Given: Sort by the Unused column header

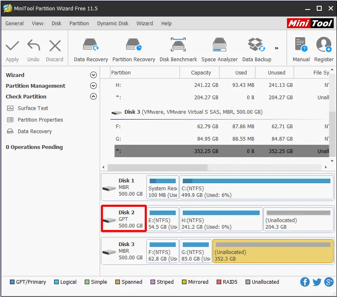Looking at the screenshot, I should 275,73.
